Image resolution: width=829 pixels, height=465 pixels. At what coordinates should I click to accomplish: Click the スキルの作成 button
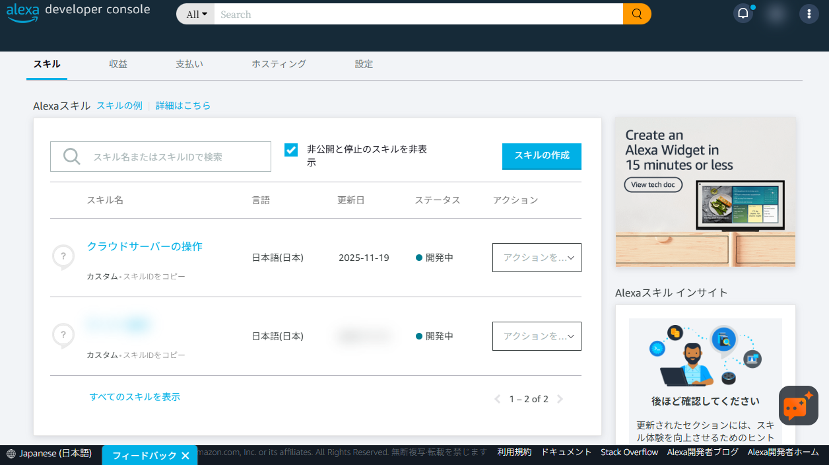541,157
